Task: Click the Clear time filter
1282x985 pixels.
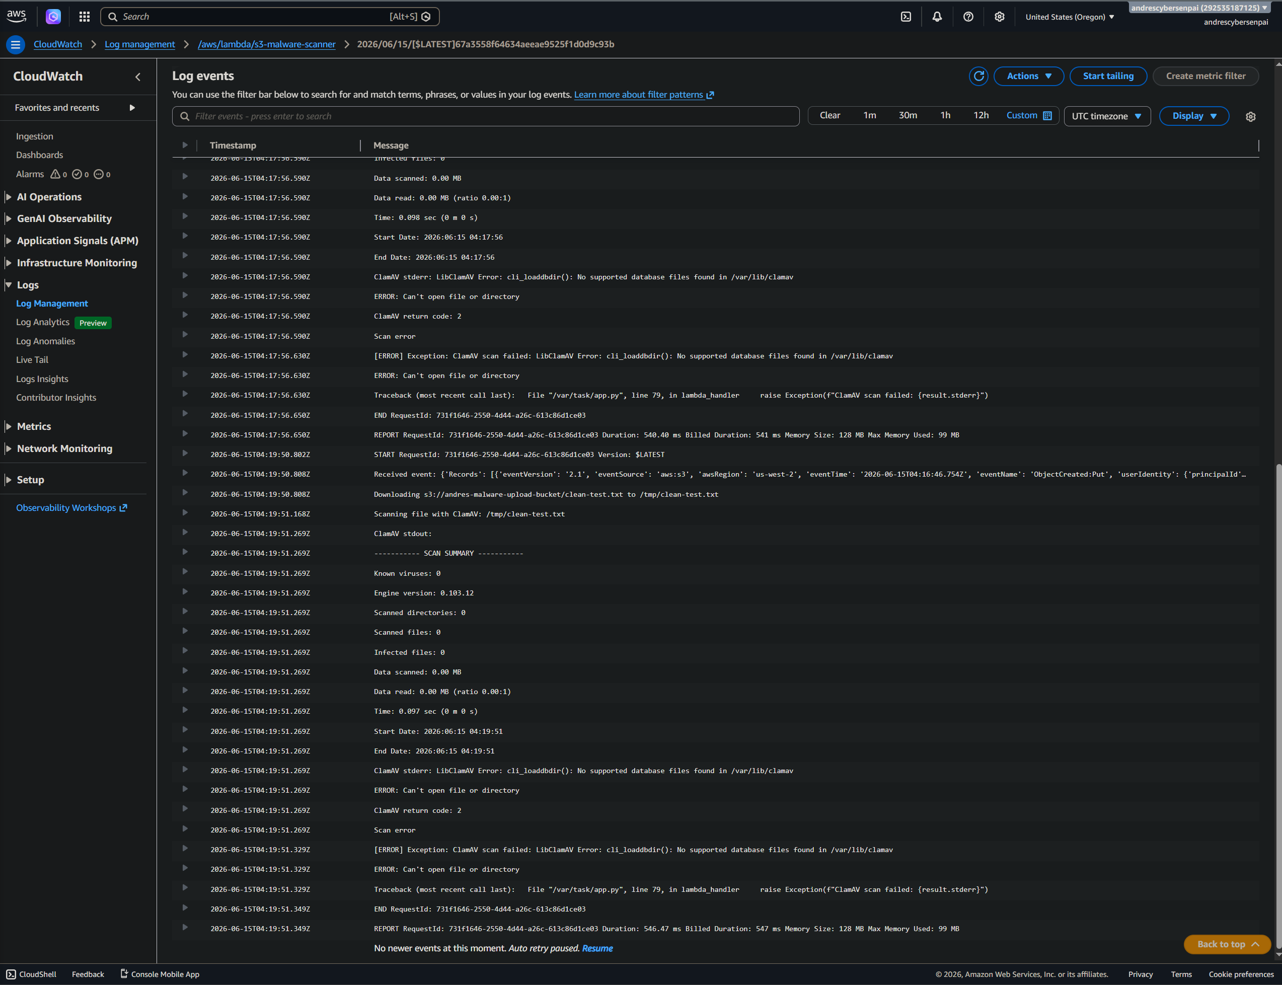Action: coord(829,115)
